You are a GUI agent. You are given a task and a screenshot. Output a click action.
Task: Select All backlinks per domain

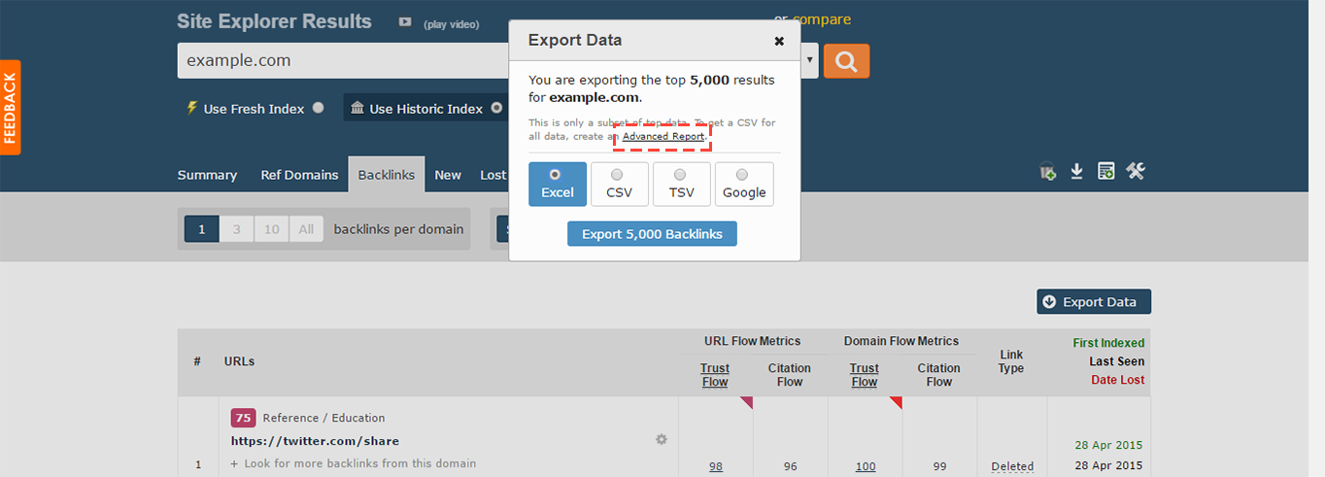coord(306,229)
